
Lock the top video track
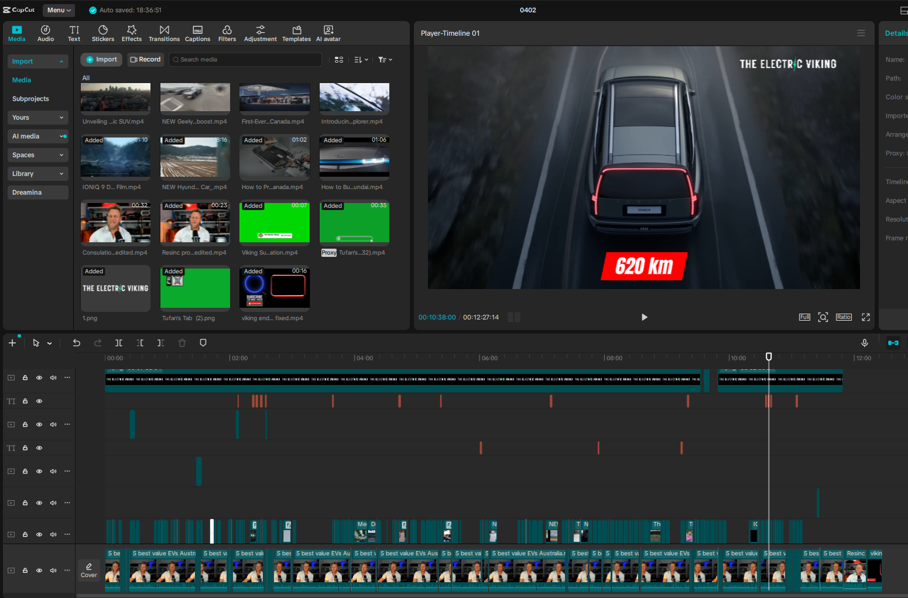(25, 377)
